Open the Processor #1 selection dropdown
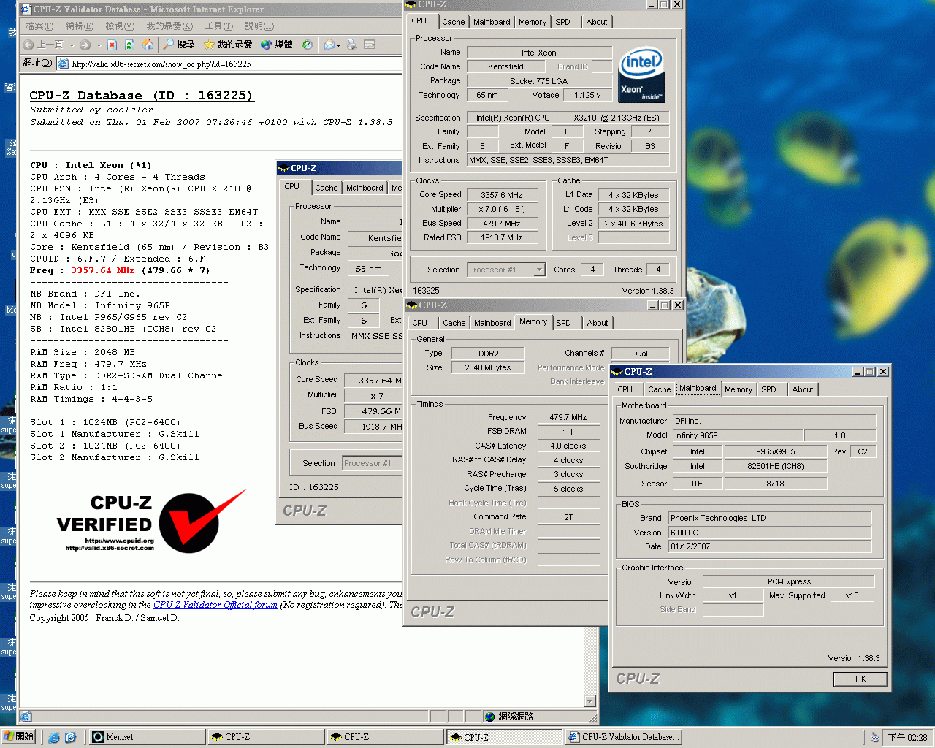This screenshot has width=935, height=748. (539, 270)
